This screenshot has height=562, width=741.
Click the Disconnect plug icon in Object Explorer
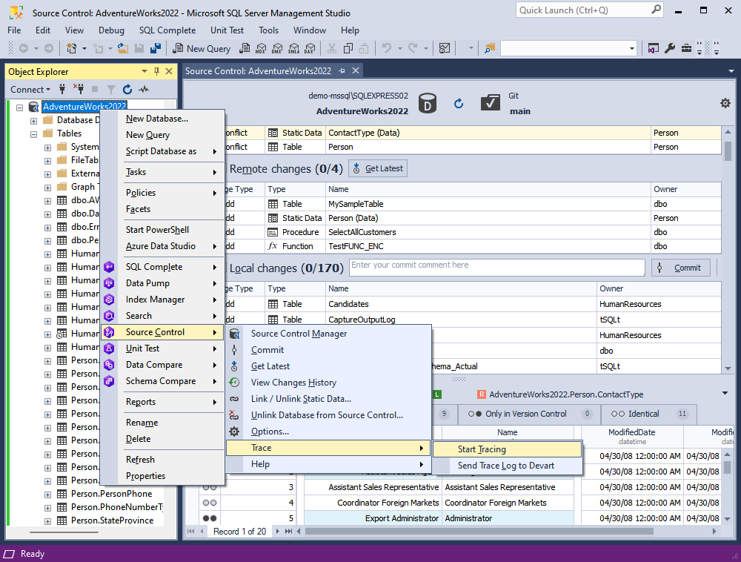79,89
